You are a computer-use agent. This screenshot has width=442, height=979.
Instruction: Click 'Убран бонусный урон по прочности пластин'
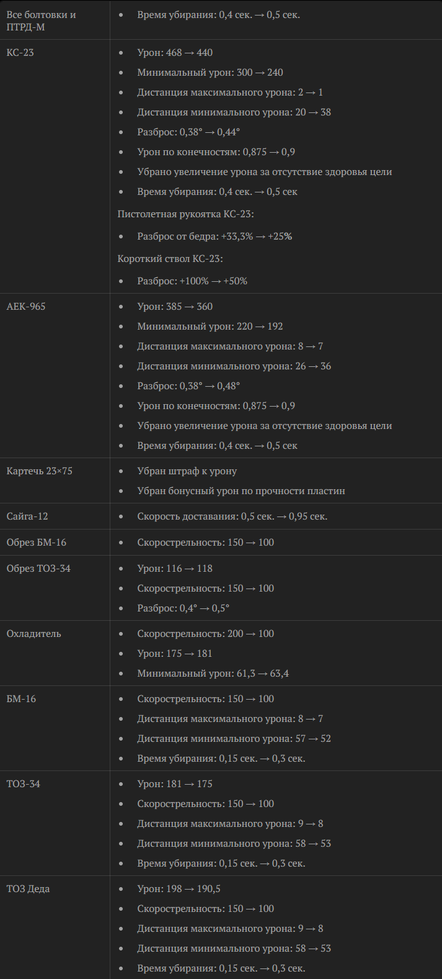pos(241,491)
